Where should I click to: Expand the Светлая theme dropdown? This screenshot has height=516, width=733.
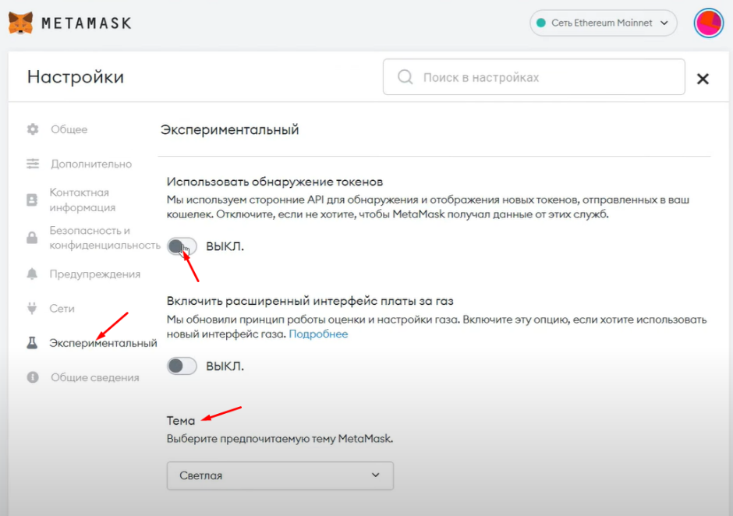pyautogui.click(x=280, y=475)
